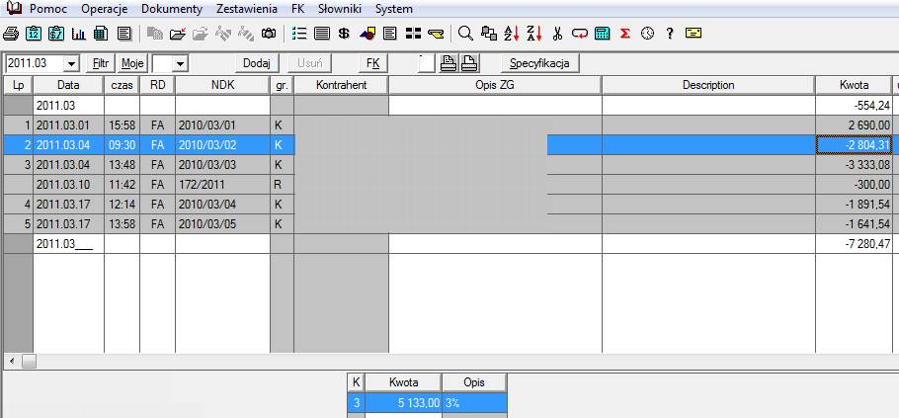Viewport: 899px width, 418px height.
Task: Click the Specyfikacja button
Action: (539, 63)
